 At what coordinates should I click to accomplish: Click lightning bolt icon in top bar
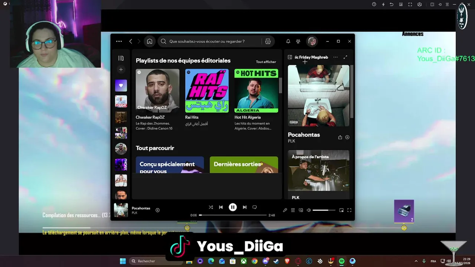383,4
